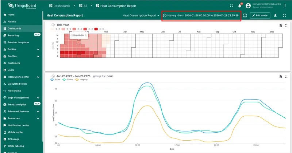
Task: Open the notifications bell
Action: [240, 6]
